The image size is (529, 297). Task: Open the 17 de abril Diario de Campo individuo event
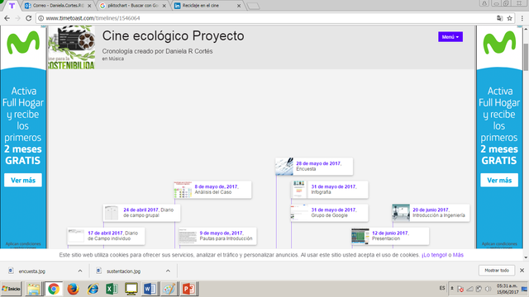click(107, 236)
